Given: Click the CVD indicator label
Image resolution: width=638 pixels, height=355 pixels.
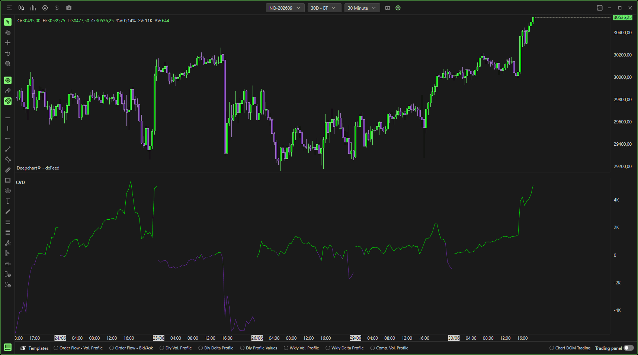Looking at the screenshot, I should [20, 182].
